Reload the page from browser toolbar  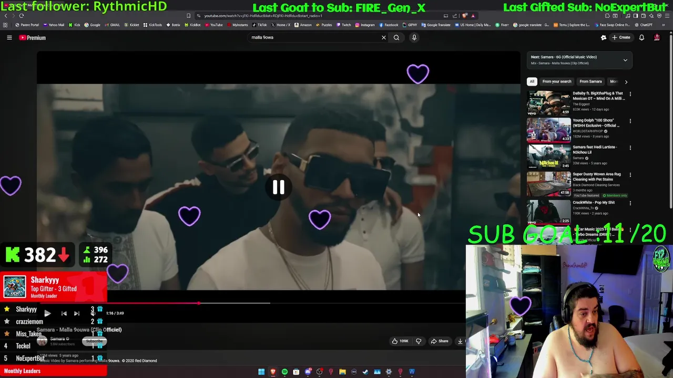(22, 16)
